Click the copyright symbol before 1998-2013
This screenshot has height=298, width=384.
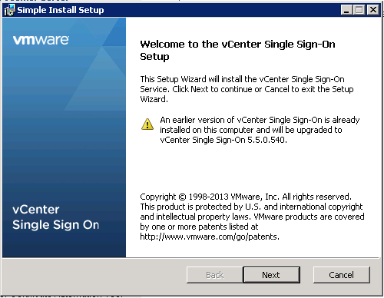click(x=182, y=197)
